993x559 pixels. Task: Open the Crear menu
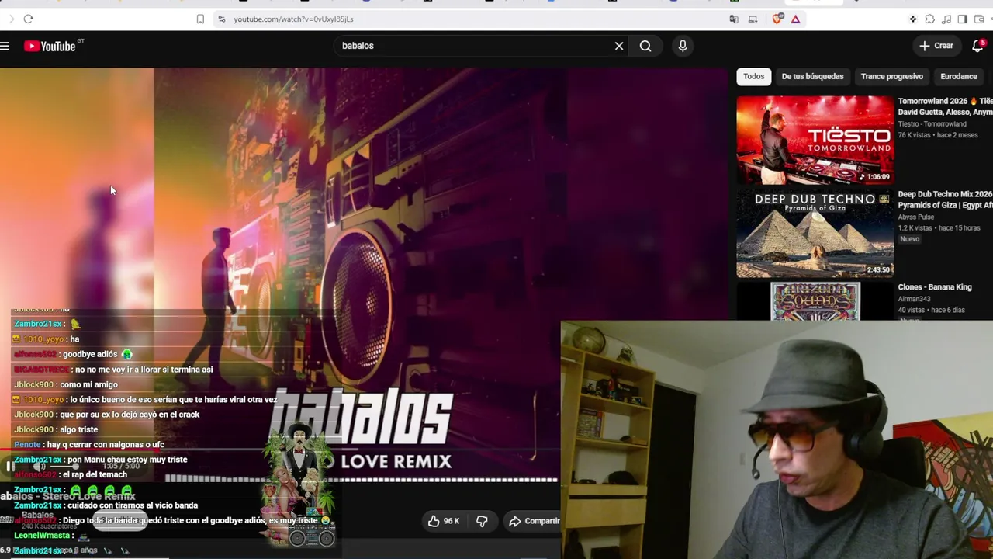click(936, 46)
